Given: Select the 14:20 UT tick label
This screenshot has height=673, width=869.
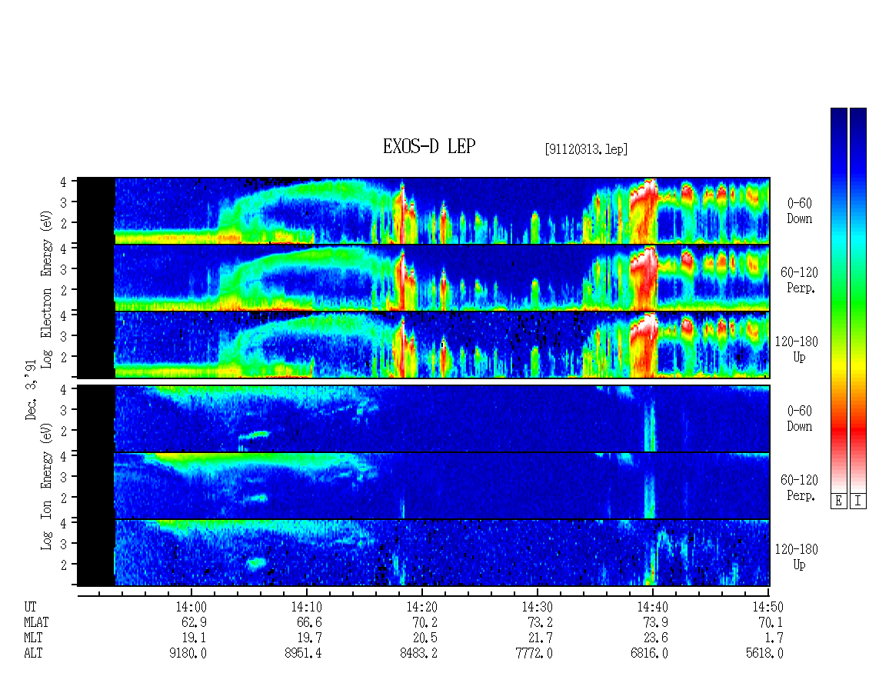Looking at the screenshot, I should [421, 607].
